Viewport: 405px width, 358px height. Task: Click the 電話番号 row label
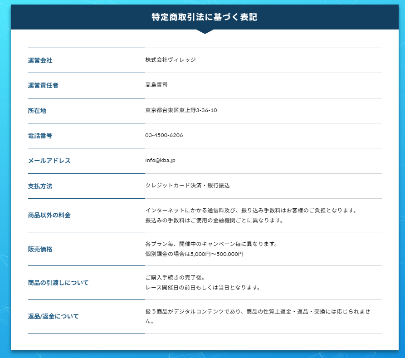40,136
